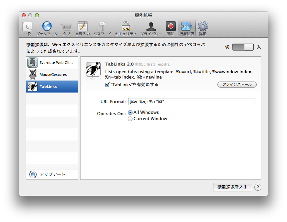Click the "Lists open tabs using a template" description

click(x=179, y=74)
